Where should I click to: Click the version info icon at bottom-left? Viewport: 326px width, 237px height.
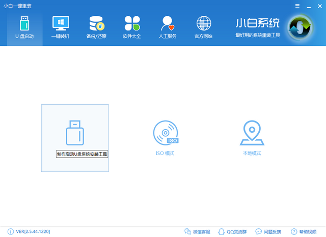click(11, 231)
